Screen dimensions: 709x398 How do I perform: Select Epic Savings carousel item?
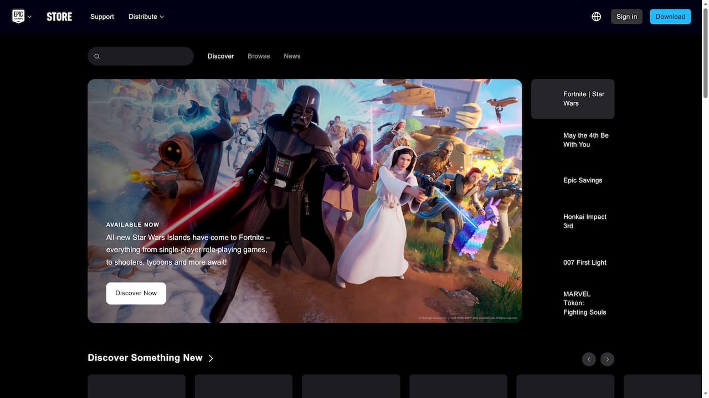pos(573,180)
